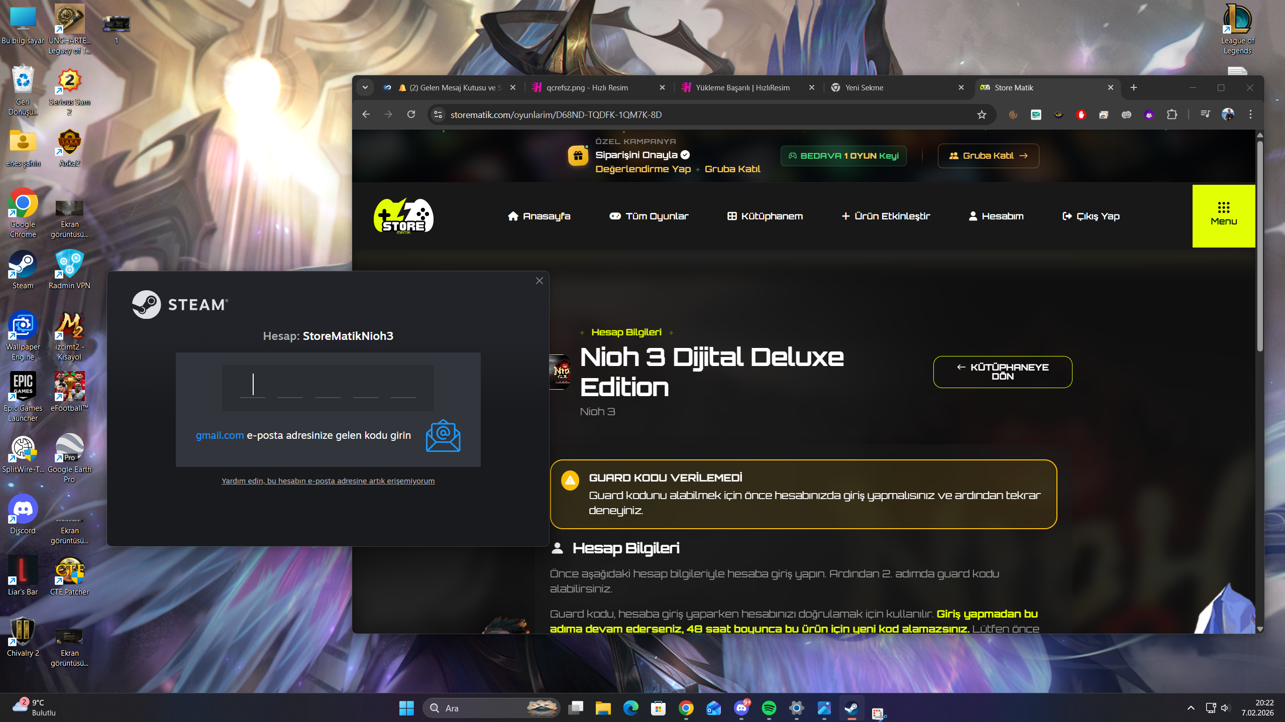The height and width of the screenshot is (722, 1285).
Task: Open the taskbar clock and date
Action: 1257,707
